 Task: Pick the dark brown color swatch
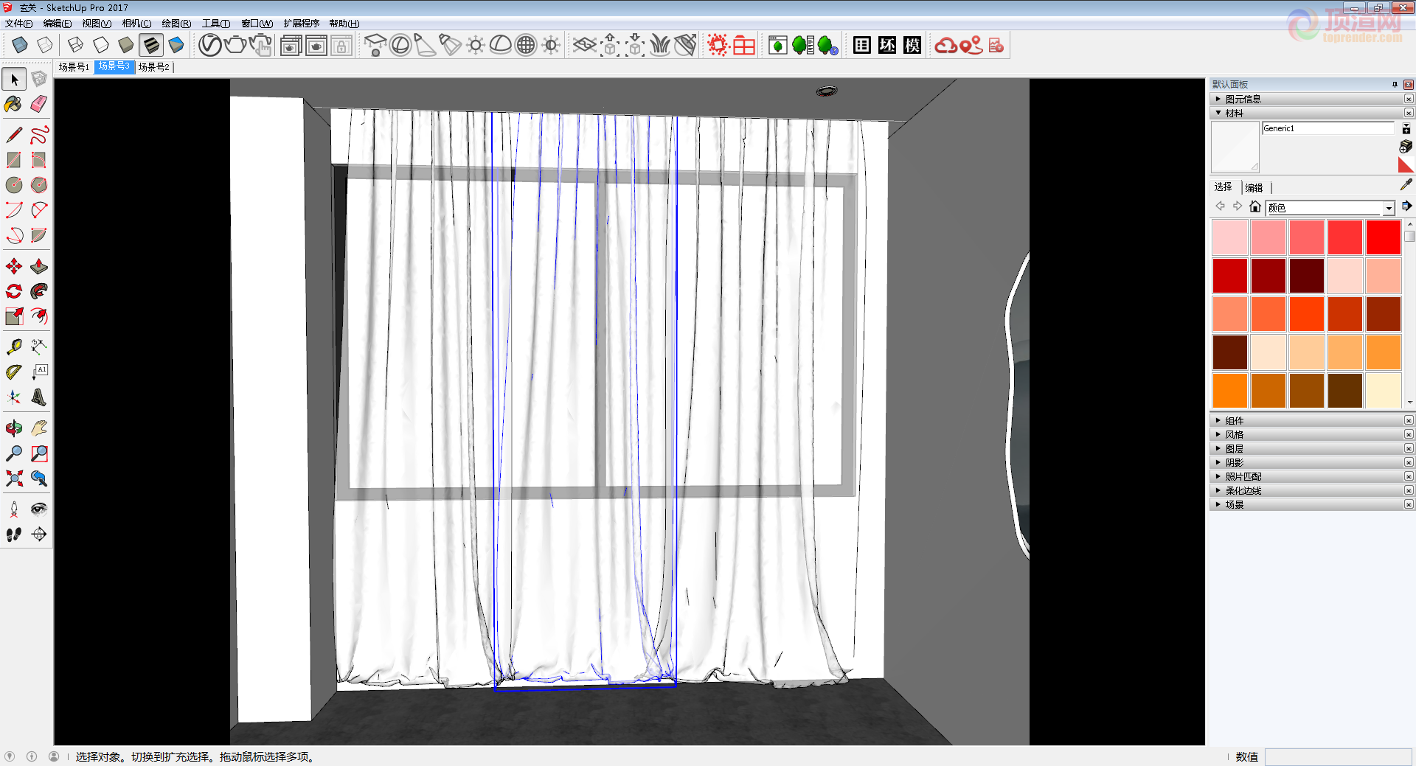pyautogui.click(x=1344, y=391)
